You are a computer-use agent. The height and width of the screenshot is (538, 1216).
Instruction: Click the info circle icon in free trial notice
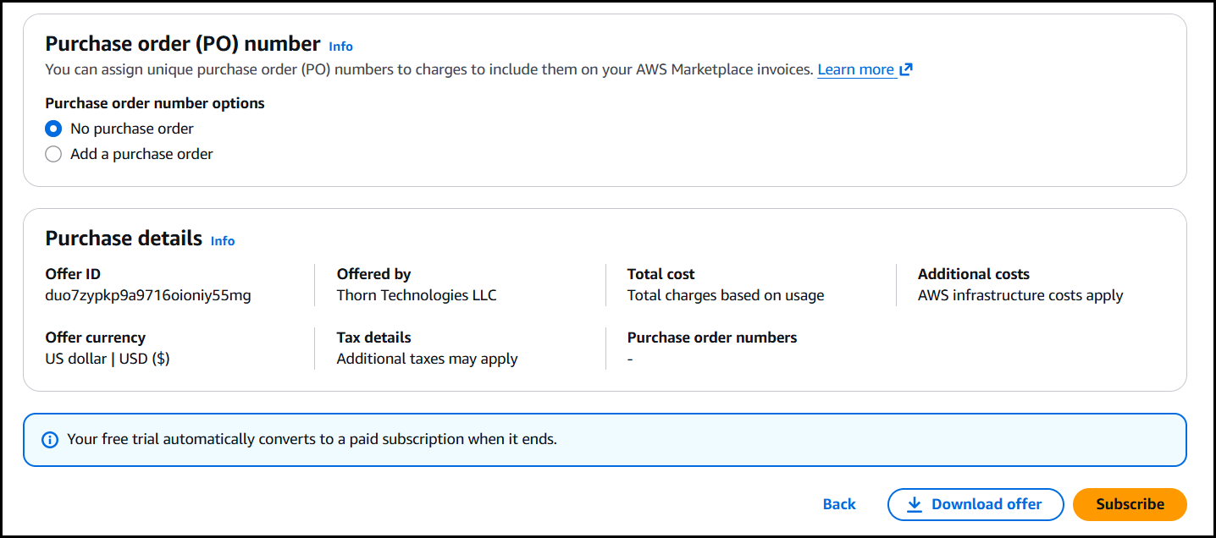click(x=50, y=440)
